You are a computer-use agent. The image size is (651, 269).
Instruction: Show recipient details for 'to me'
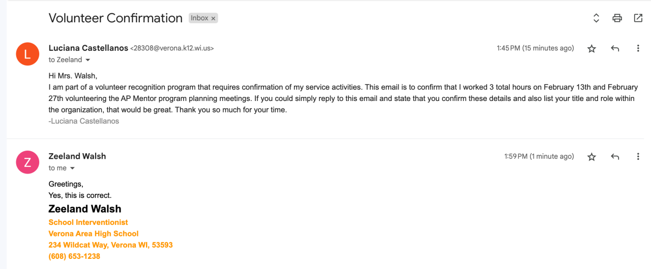[x=72, y=169]
